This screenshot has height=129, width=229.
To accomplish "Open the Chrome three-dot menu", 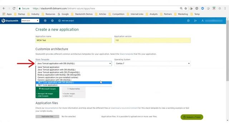I will (225, 9).
